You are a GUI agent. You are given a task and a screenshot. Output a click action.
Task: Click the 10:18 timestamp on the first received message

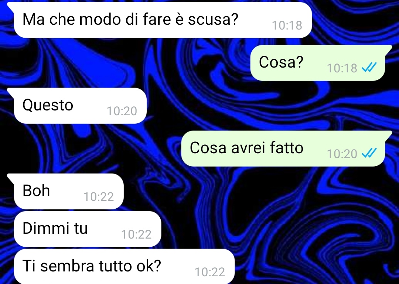click(x=287, y=25)
